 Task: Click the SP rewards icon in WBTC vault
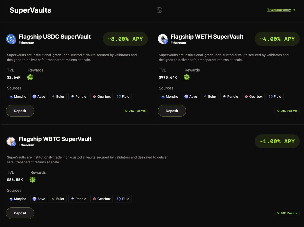click(x=32, y=180)
